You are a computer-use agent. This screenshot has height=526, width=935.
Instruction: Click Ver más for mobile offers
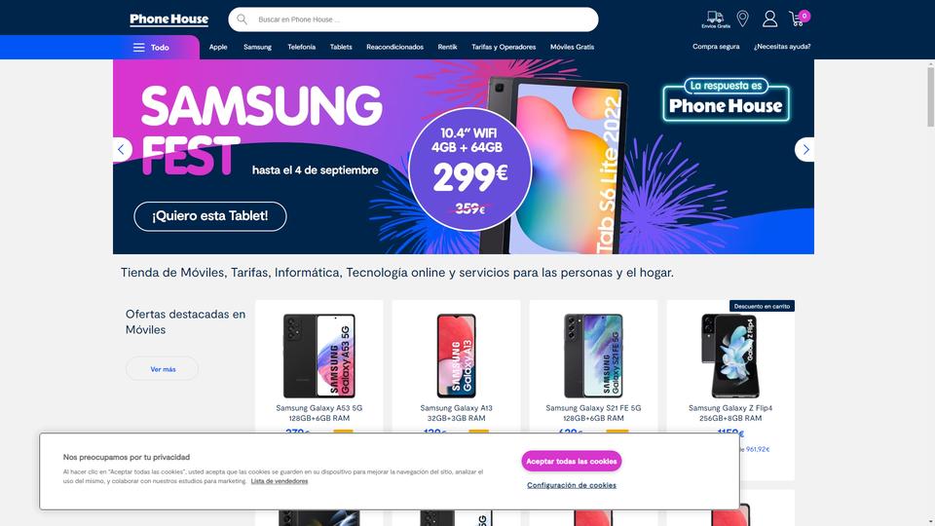pos(163,369)
